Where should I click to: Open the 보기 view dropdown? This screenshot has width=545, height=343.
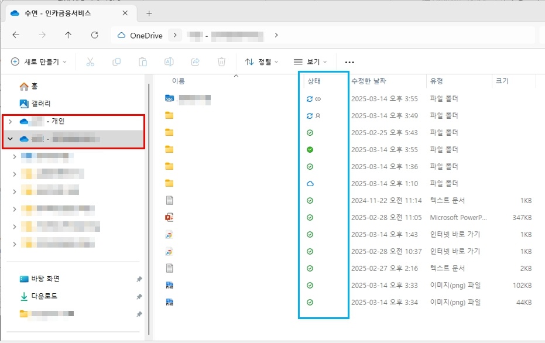coord(310,62)
